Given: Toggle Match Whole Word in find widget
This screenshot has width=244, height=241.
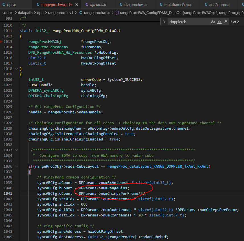Looking at the screenshot, I should click(219, 22).
